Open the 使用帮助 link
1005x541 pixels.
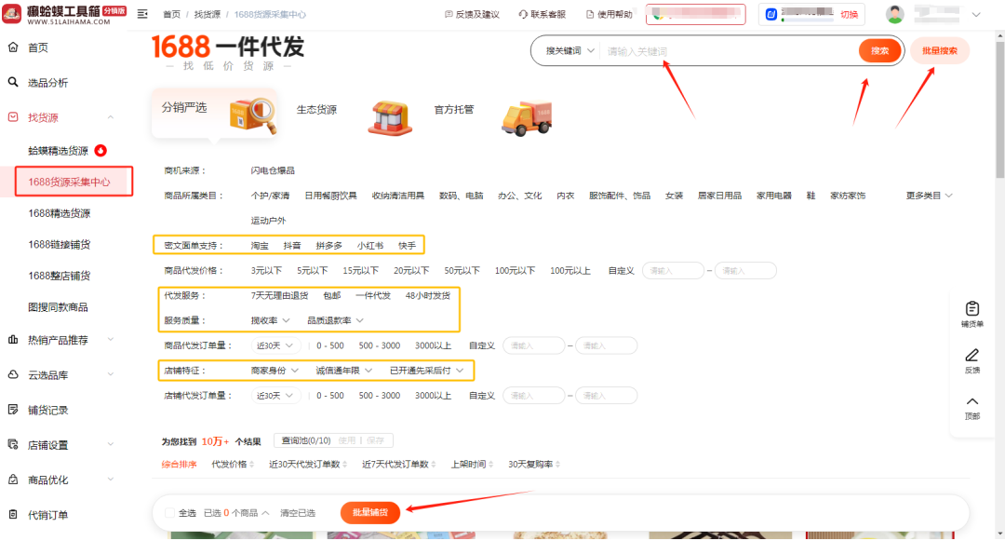pyautogui.click(x=609, y=14)
